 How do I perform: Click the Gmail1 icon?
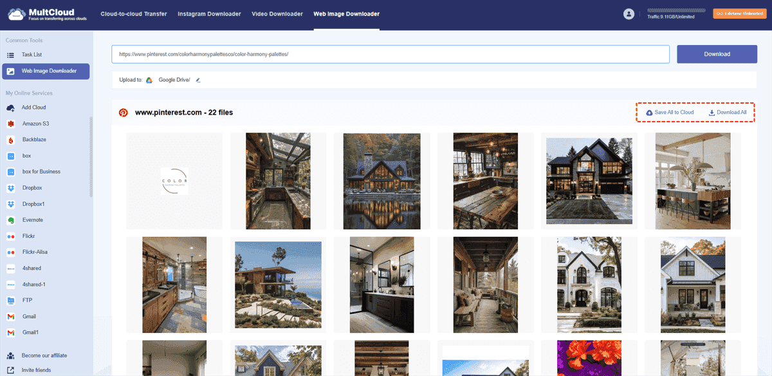(11, 333)
